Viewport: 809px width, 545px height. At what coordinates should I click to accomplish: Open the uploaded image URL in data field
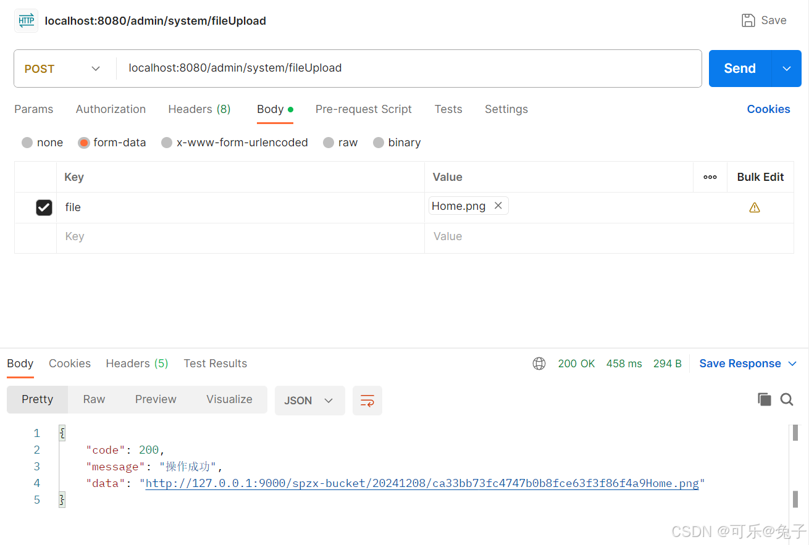[x=422, y=483]
